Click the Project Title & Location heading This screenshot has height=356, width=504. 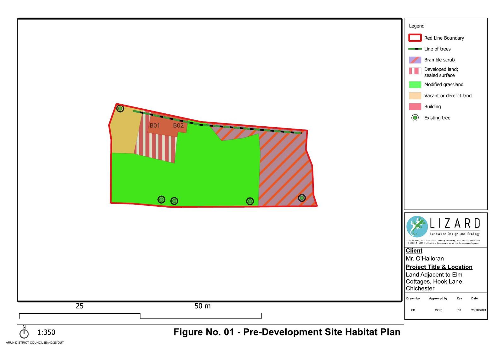439,267
